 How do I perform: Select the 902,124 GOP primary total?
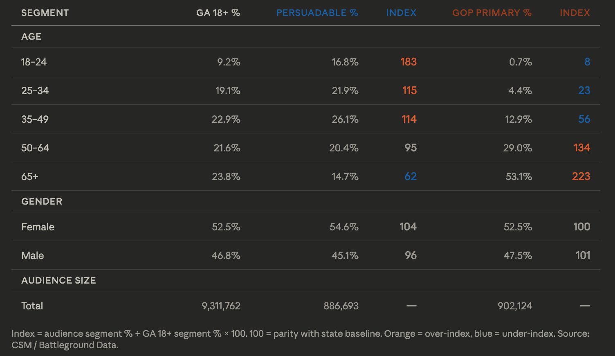[x=514, y=306]
